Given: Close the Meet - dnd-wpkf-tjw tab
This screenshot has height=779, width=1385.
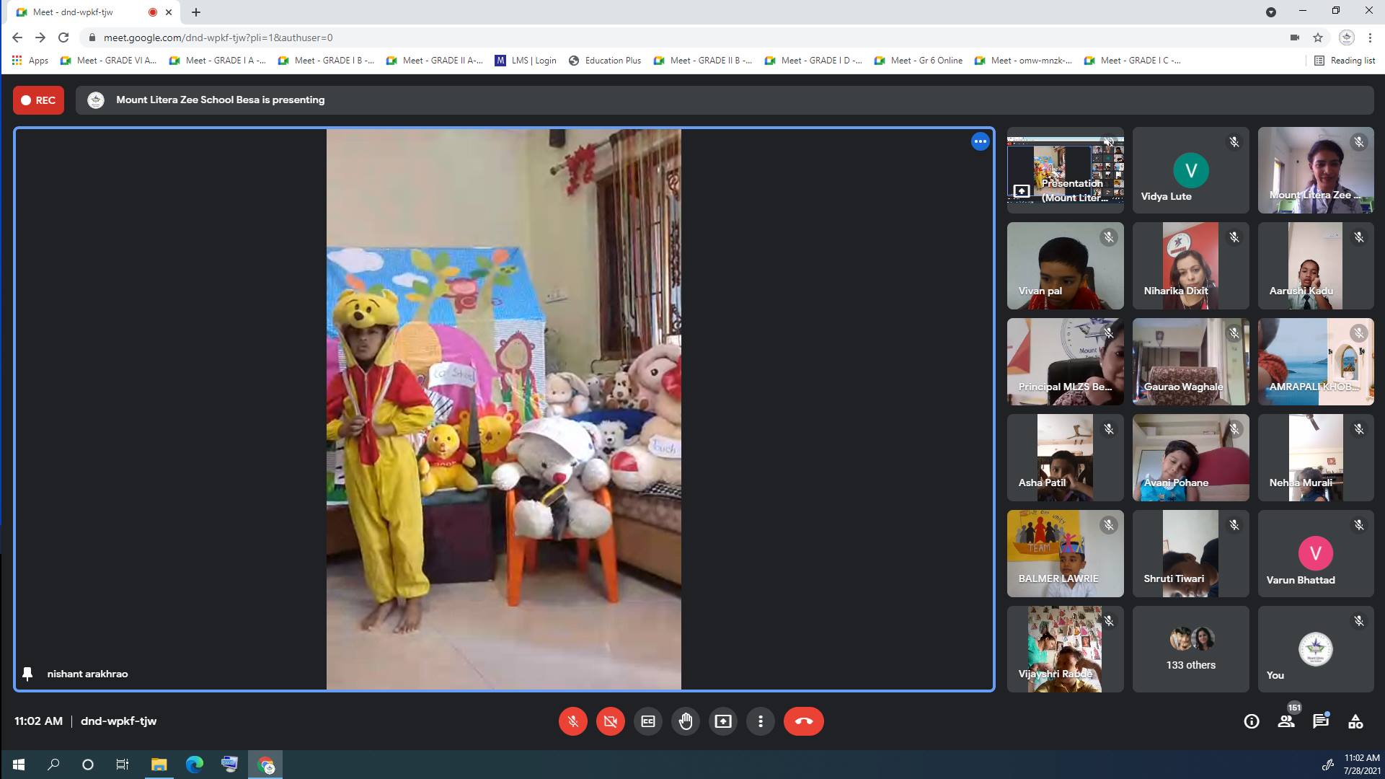Looking at the screenshot, I should 169,12.
